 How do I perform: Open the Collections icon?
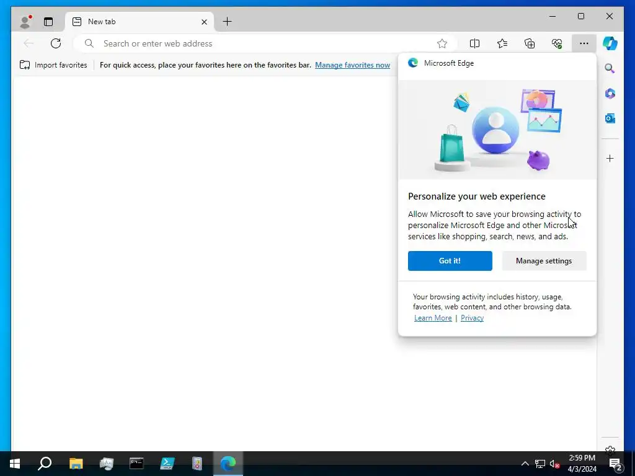tap(530, 43)
